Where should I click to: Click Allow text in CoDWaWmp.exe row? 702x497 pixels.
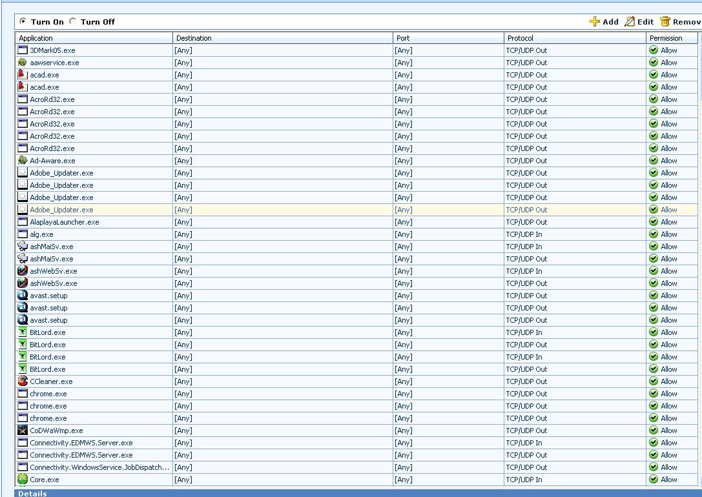[x=669, y=431]
